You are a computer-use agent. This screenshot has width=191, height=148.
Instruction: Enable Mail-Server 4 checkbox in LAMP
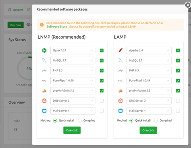coord(178,111)
